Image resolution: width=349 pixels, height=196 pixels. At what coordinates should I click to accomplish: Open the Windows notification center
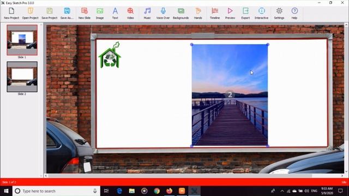[340, 191]
